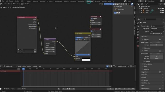Play the animation forward
The height and width of the screenshot is (92, 165).
69,89
